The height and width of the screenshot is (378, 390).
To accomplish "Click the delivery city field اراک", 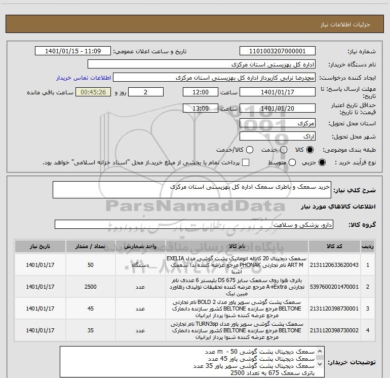I will (x=278, y=136).
